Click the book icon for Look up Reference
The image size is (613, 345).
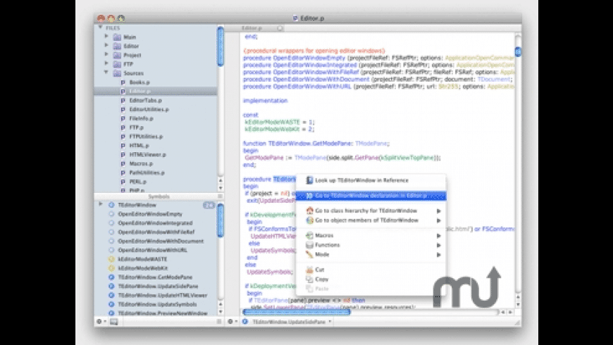(x=309, y=180)
